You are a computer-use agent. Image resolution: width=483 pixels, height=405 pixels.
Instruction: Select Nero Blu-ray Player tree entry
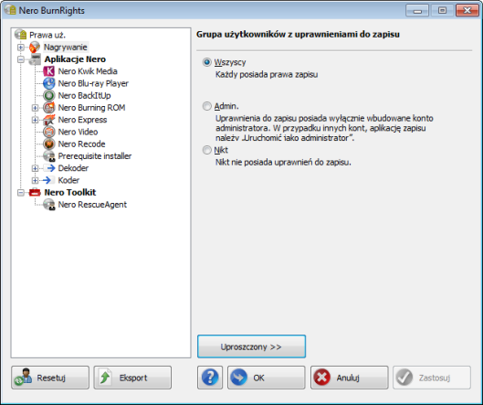[x=93, y=83]
